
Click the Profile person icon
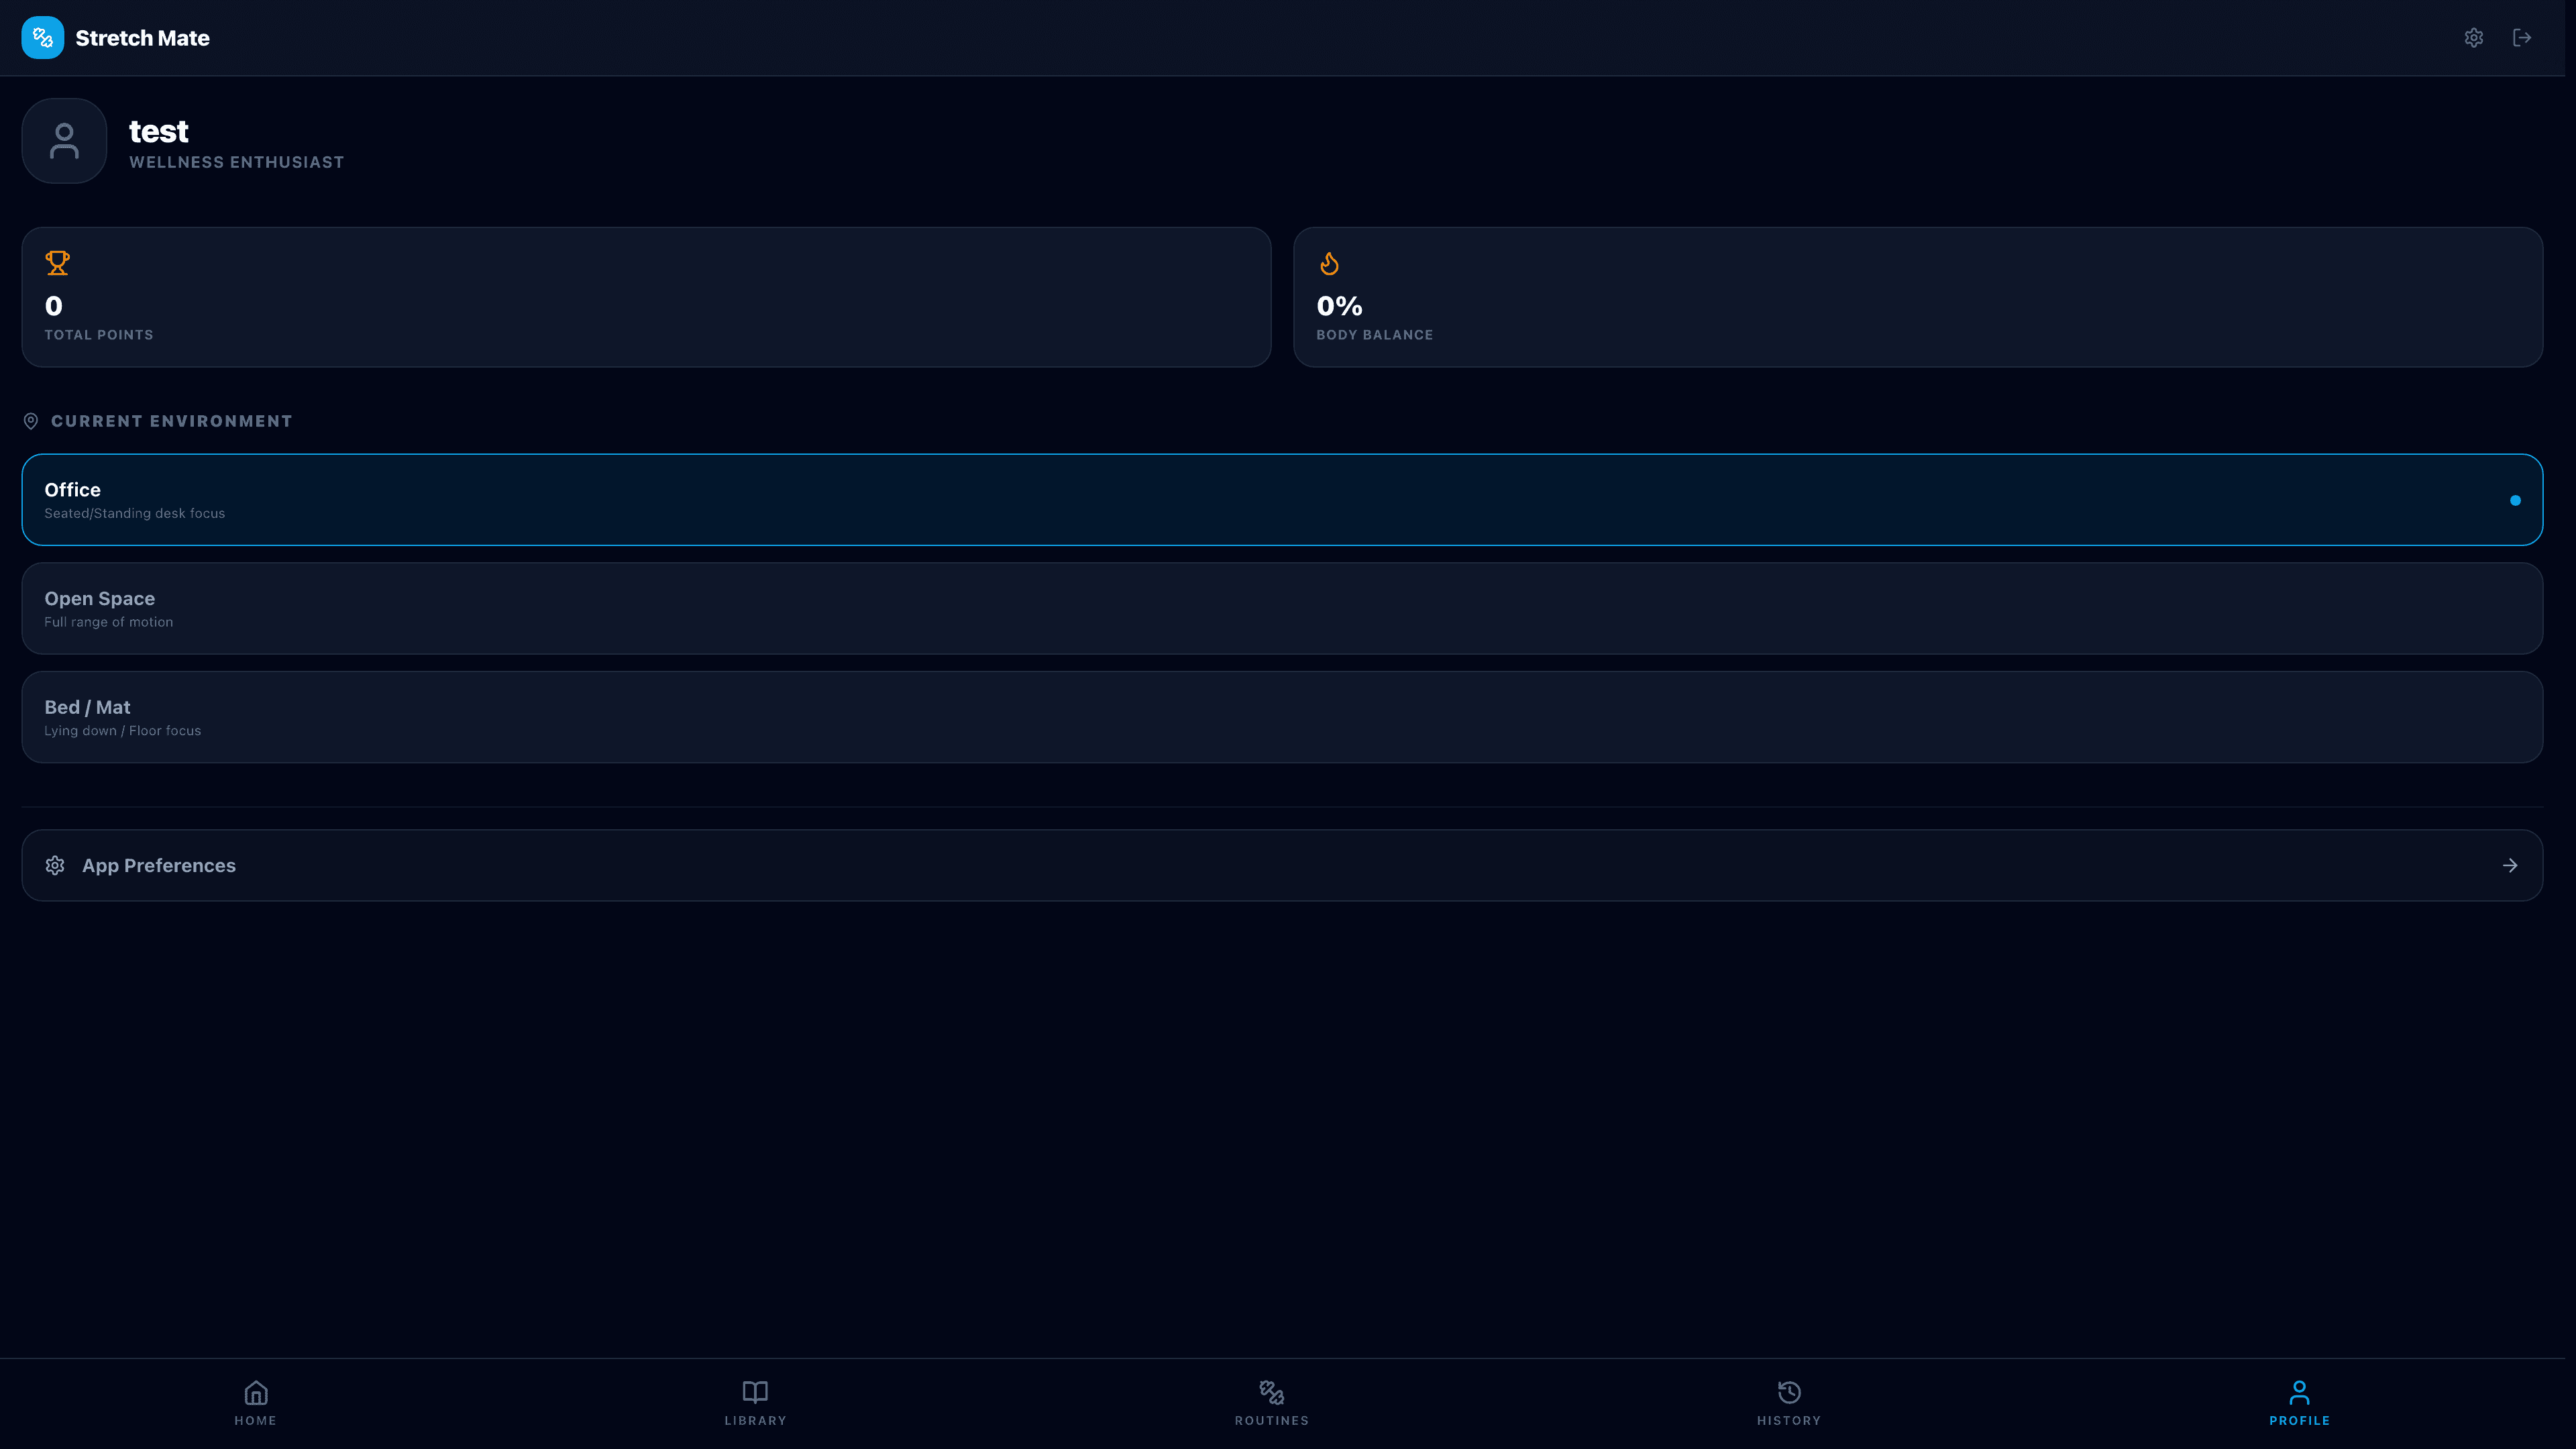[2299, 1392]
